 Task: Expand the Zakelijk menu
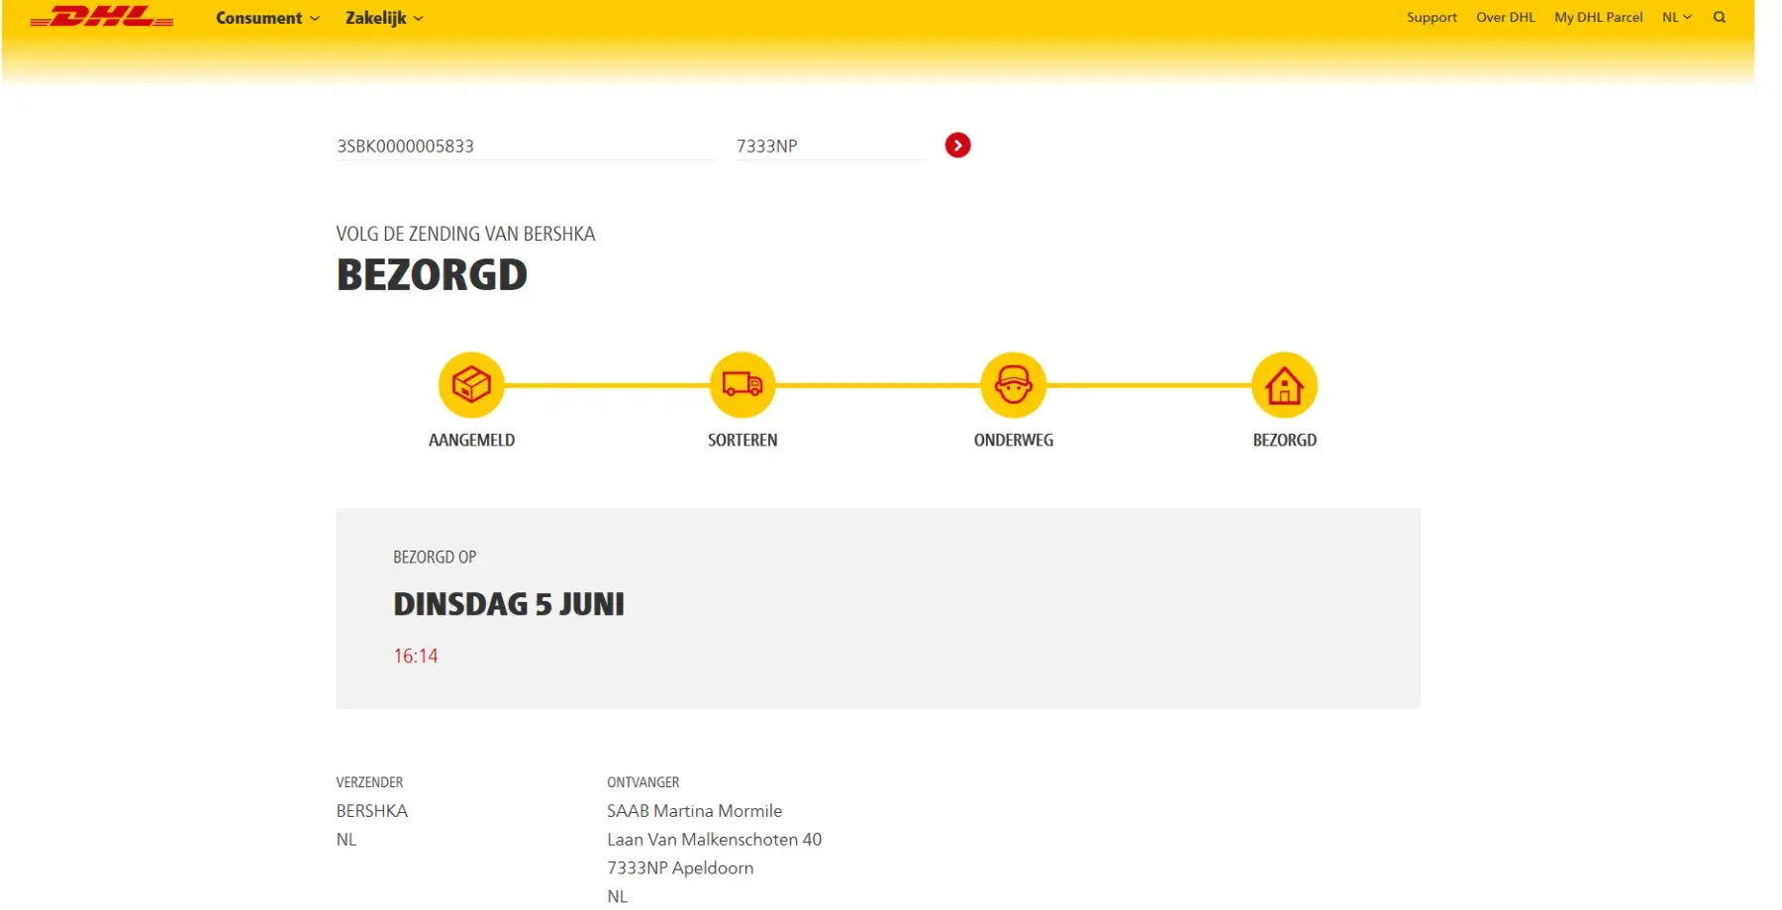pos(384,18)
